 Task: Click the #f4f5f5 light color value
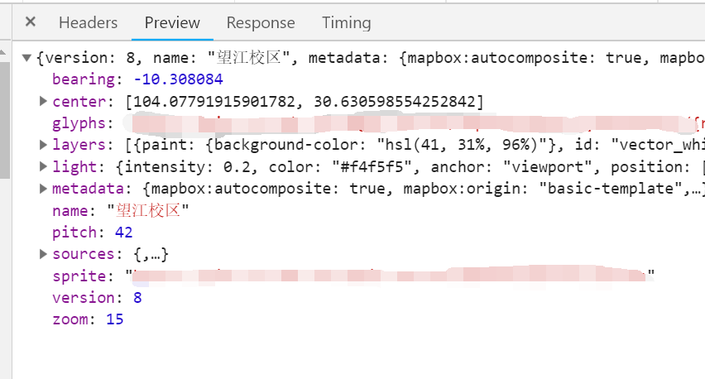coord(372,167)
